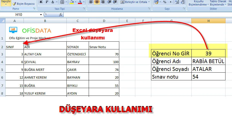Select the Öğrenci No cell containing 39
The width and height of the screenshot is (232, 121).
(x=208, y=53)
